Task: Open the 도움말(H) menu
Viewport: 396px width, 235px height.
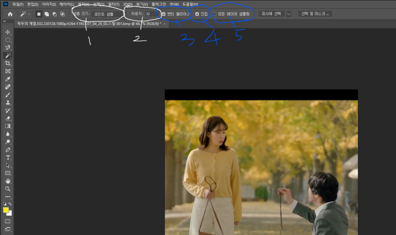Action: [190, 4]
